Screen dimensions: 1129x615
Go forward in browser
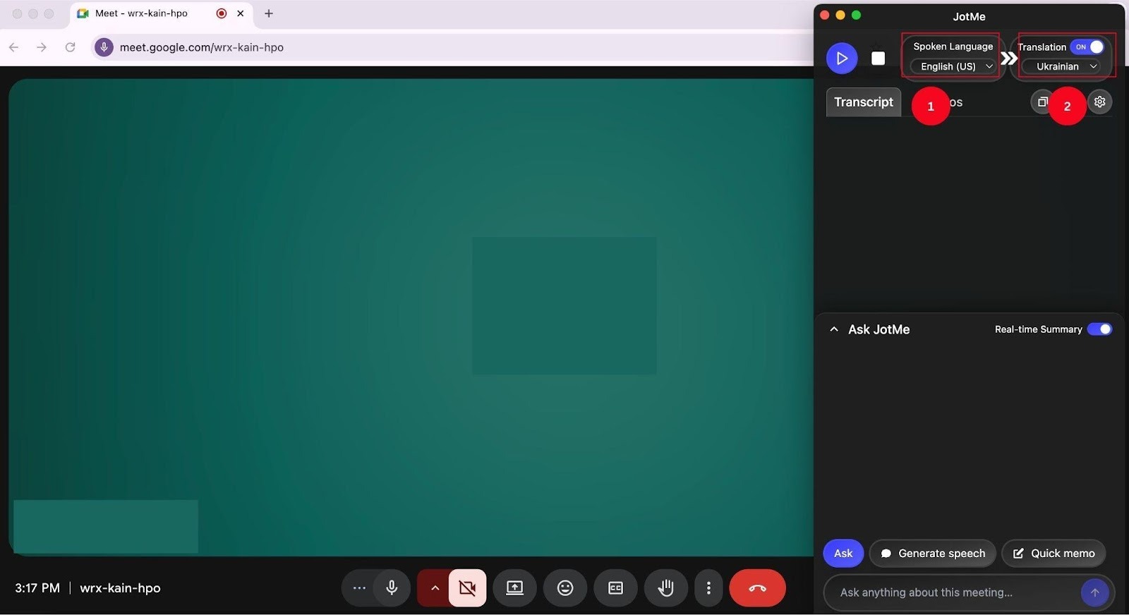coord(42,47)
